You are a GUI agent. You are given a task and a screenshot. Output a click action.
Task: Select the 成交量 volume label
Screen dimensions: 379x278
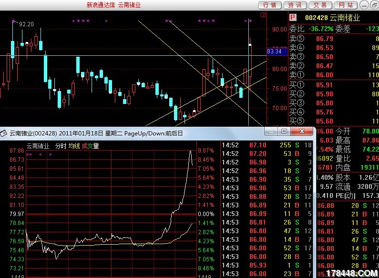(x=90, y=146)
